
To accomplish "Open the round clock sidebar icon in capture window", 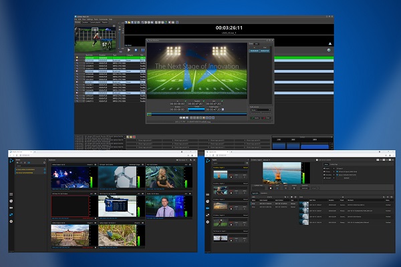I will (x=207, y=202).
